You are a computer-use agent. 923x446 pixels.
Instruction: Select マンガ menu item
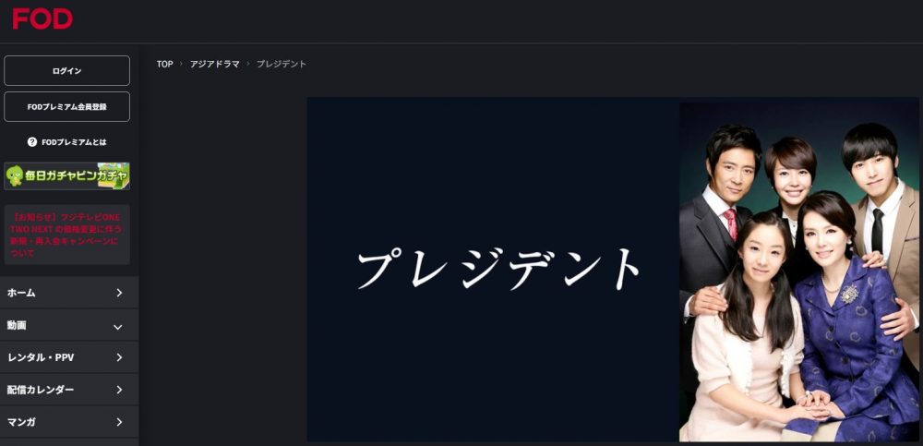pyautogui.click(x=69, y=422)
